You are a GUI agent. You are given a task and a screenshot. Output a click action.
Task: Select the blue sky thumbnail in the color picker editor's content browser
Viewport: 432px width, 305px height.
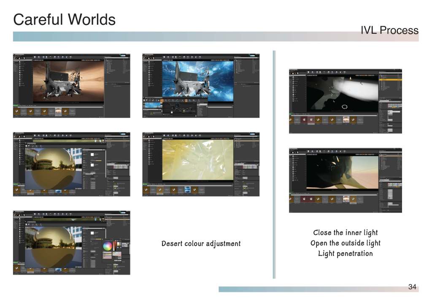click(x=58, y=270)
